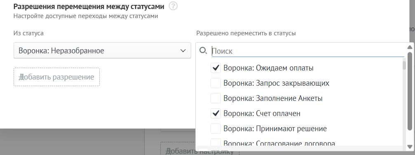This screenshot has width=415, height=155.
Task: Uncheck Воронка: Ожидаем оплаты checkbox
Action: tap(216, 68)
